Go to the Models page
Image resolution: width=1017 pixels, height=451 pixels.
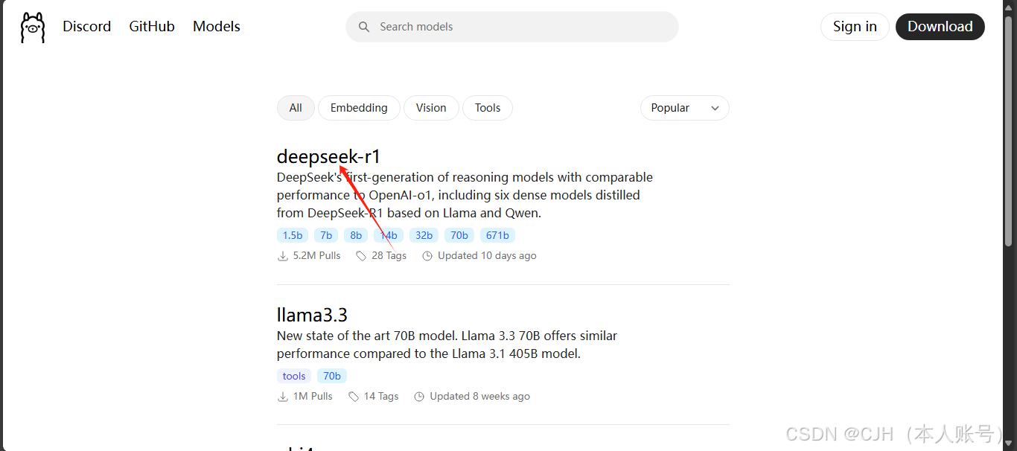(217, 27)
